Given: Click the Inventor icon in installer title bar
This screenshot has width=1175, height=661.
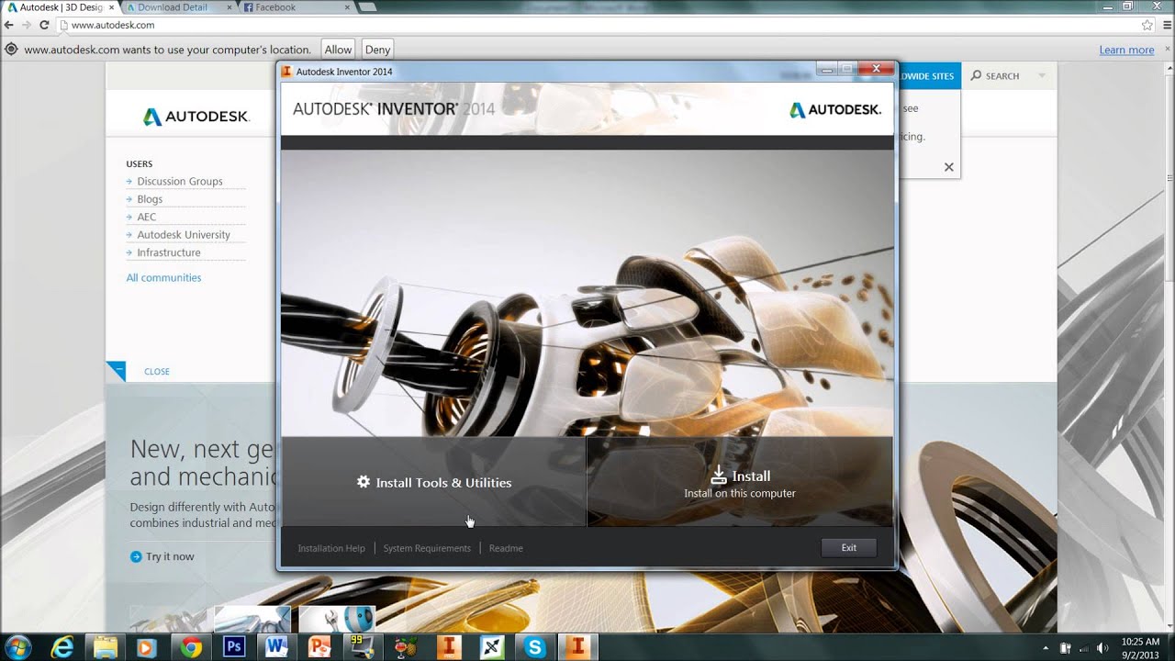Looking at the screenshot, I should tap(287, 72).
